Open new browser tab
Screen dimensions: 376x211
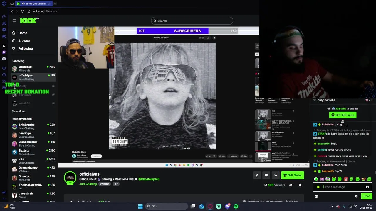coord(55,4)
